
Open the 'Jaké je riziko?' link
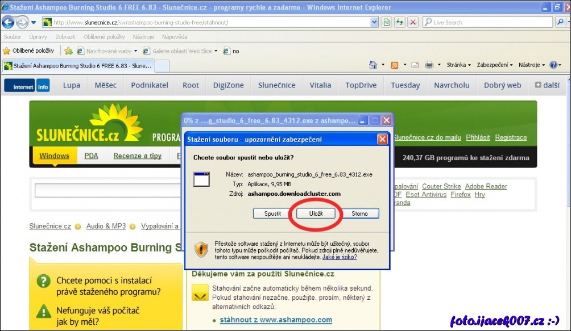pos(340,257)
